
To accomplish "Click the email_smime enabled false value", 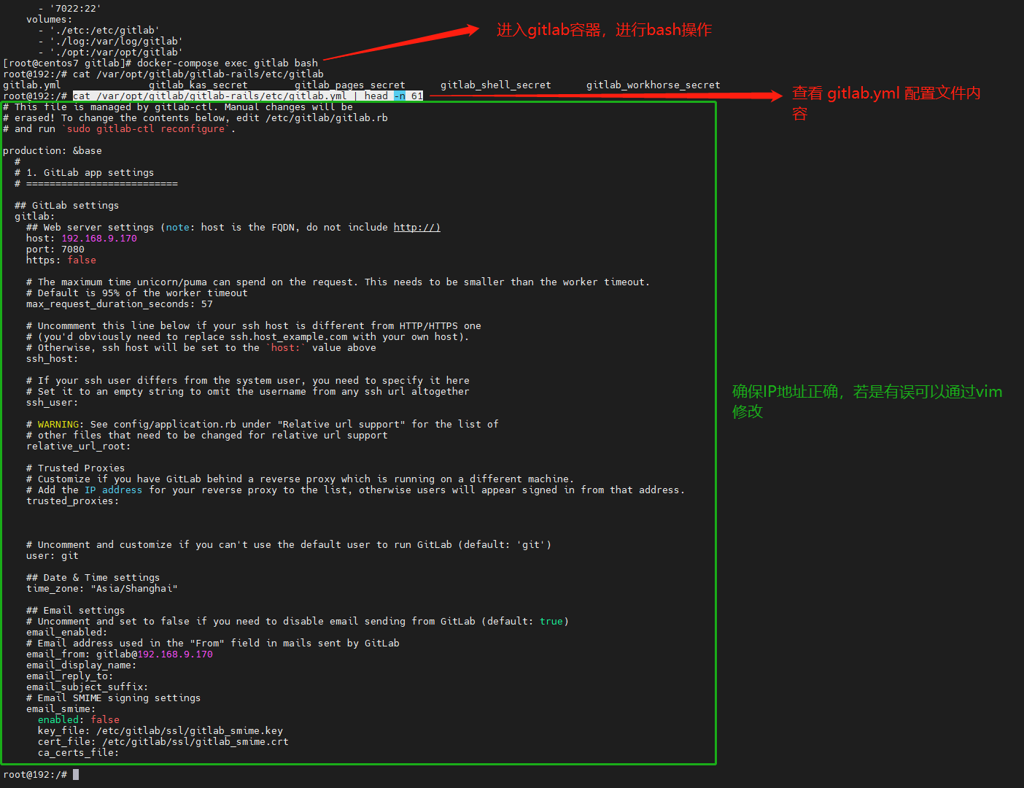I will (x=105, y=720).
